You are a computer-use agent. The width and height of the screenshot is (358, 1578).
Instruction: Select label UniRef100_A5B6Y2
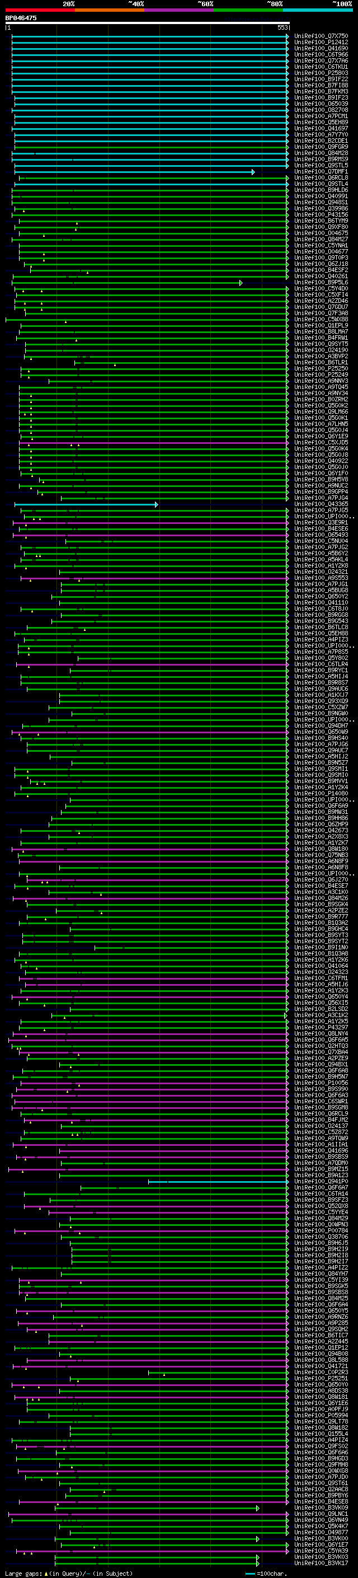321,553
